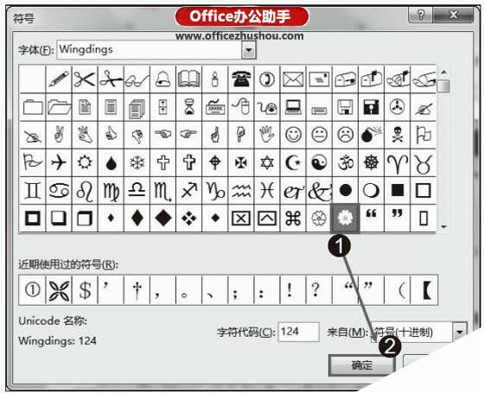Pick the open folder symbol
484x393 pixels.
click(59, 107)
